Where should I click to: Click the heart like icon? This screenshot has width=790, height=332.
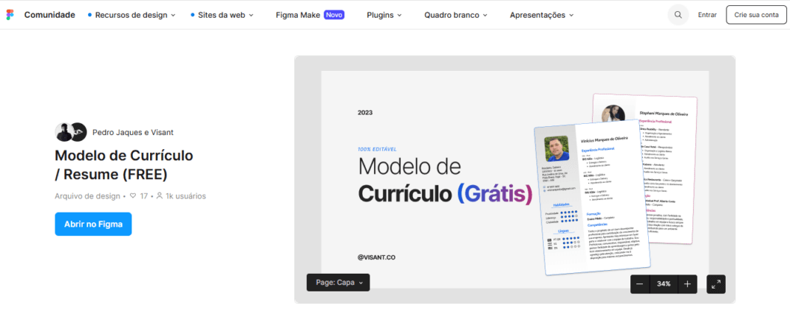(133, 196)
